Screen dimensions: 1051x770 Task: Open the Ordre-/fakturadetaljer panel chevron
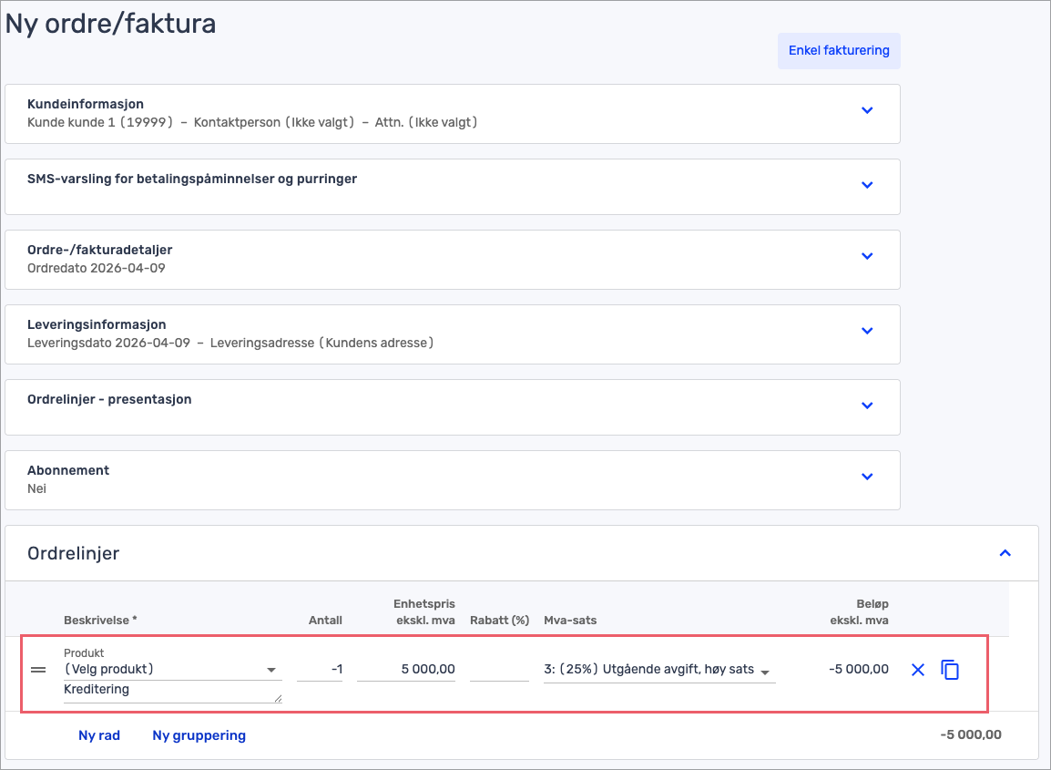(867, 256)
